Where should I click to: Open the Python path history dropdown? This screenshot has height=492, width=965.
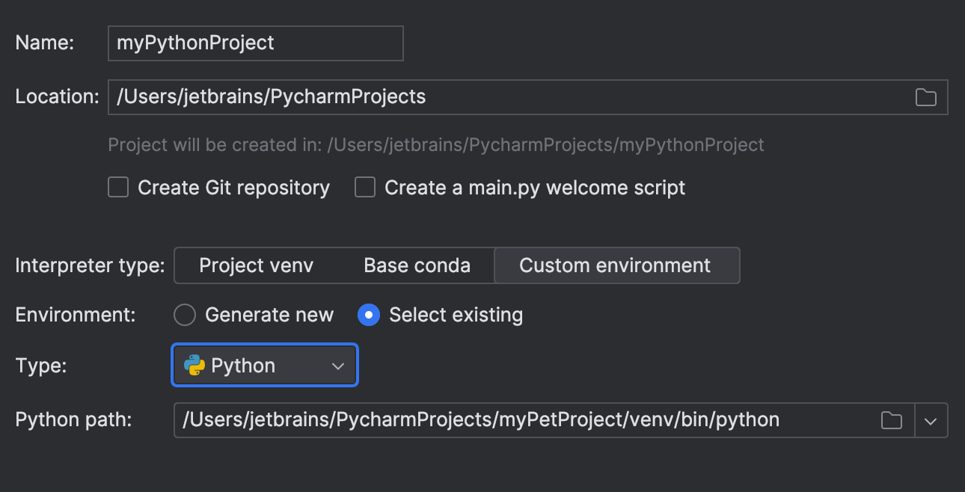[x=931, y=419]
